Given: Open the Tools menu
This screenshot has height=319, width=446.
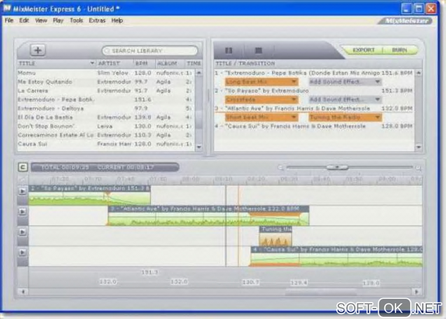Looking at the screenshot, I should [76, 21].
